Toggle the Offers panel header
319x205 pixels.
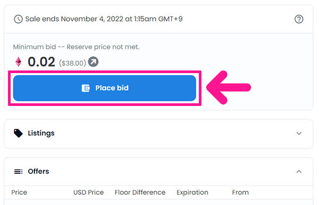coord(158,172)
